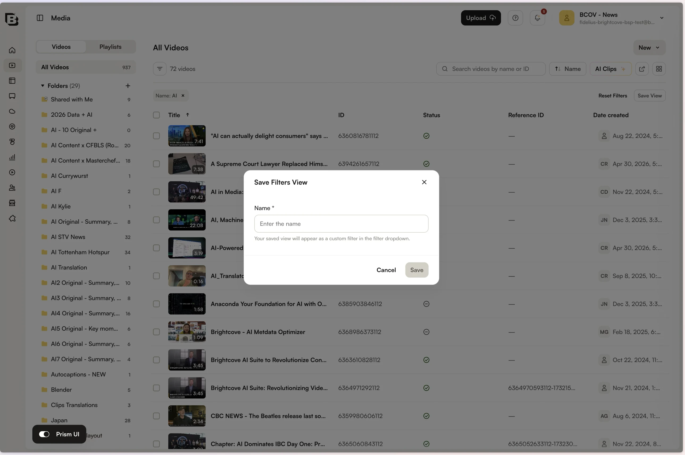Select the AI in Media video checkbox
Image resolution: width=685 pixels, height=455 pixels.
point(156,192)
